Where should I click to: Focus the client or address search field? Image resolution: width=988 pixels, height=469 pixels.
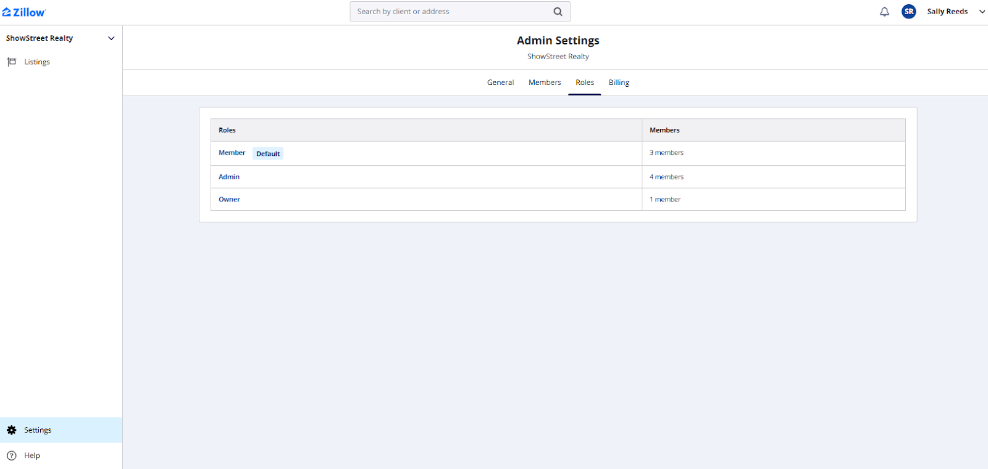451,12
